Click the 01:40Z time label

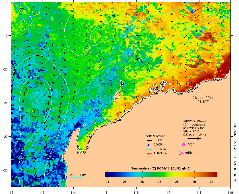click(x=203, y=102)
